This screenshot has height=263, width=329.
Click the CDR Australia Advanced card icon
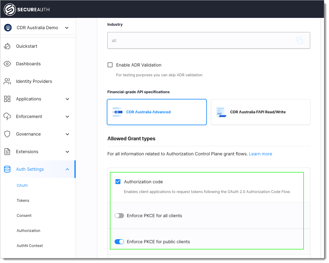click(117, 112)
